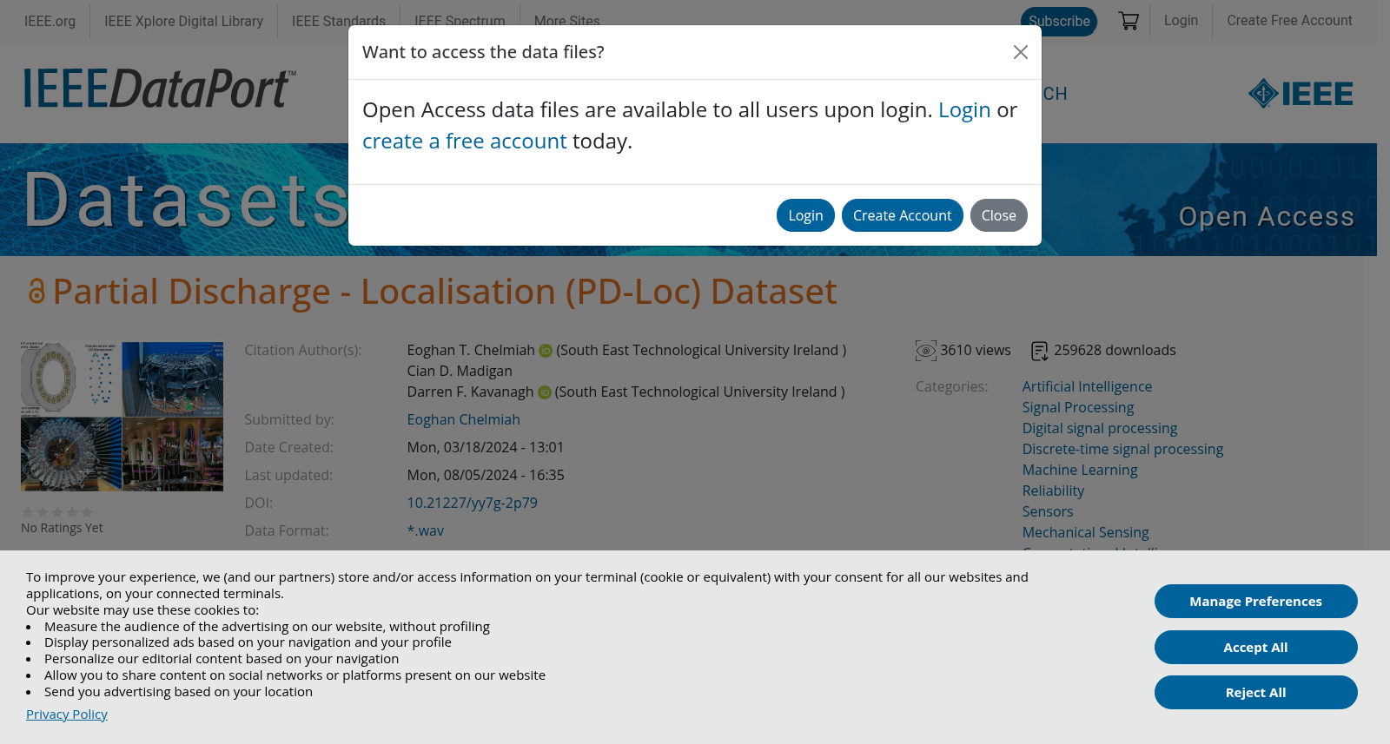Open Reliability category link

pos(1053,491)
